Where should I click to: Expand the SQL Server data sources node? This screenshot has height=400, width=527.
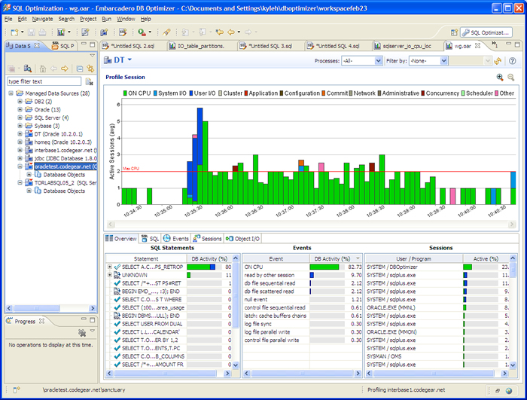coord(20,118)
